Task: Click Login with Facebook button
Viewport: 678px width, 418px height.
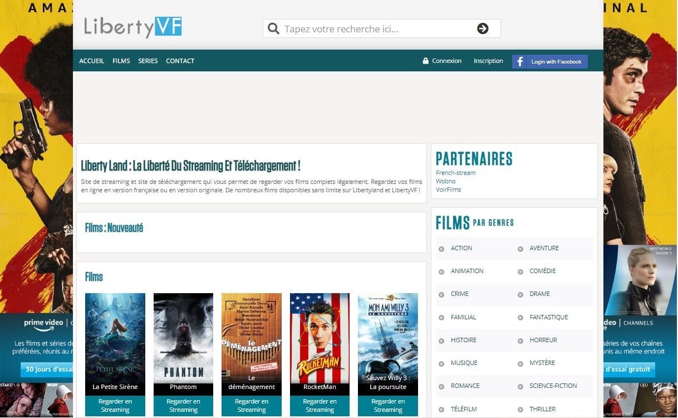Action: (550, 62)
